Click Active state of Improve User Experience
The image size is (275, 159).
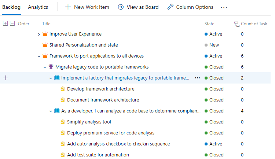click(213, 34)
